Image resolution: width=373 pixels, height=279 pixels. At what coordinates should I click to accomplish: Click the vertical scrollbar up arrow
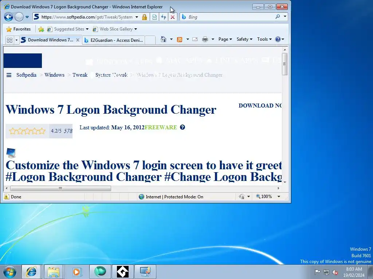tap(285, 50)
